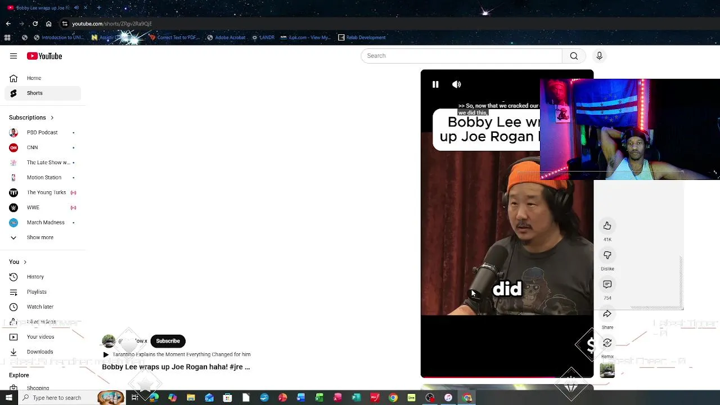Reload the page
The image size is (720, 405).
(x=35, y=24)
